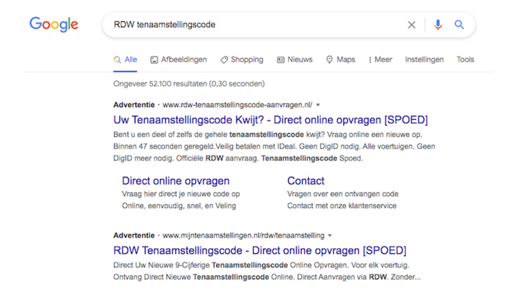The height and width of the screenshot is (292, 518).
Task: Open the 'Direct online opvragen' sitelink
Action: tap(176, 181)
